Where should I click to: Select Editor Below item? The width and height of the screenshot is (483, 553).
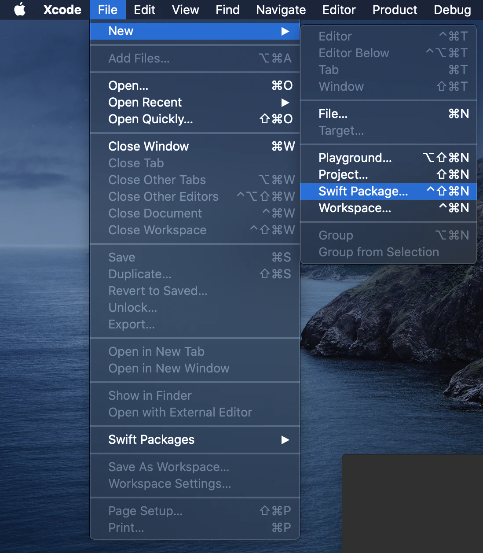(x=388, y=53)
